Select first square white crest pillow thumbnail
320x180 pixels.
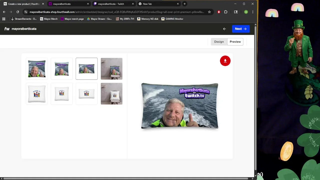tap(37, 94)
